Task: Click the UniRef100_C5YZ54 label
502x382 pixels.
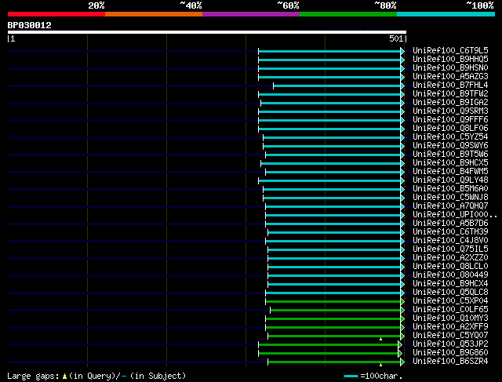Action: click(450, 137)
